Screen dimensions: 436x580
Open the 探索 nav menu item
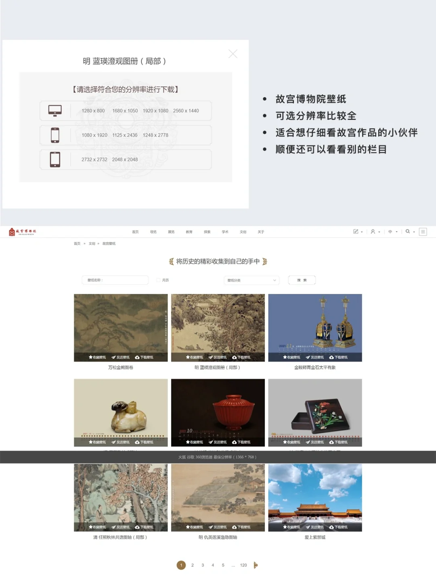coord(207,232)
